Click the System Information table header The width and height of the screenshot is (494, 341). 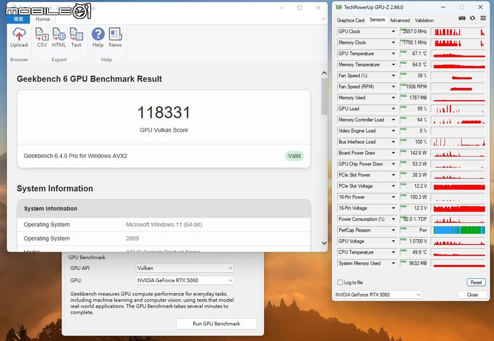coord(164,209)
